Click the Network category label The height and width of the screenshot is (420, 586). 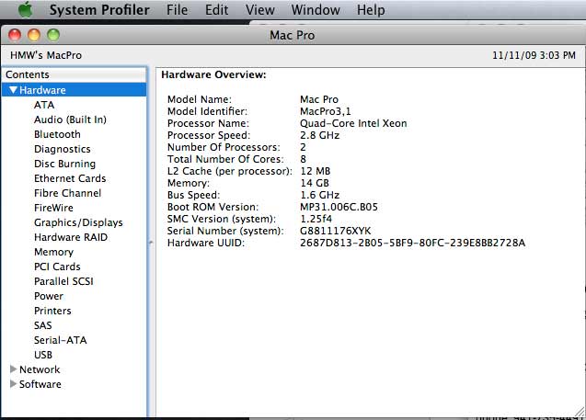pyautogui.click(x=40, y=369)
